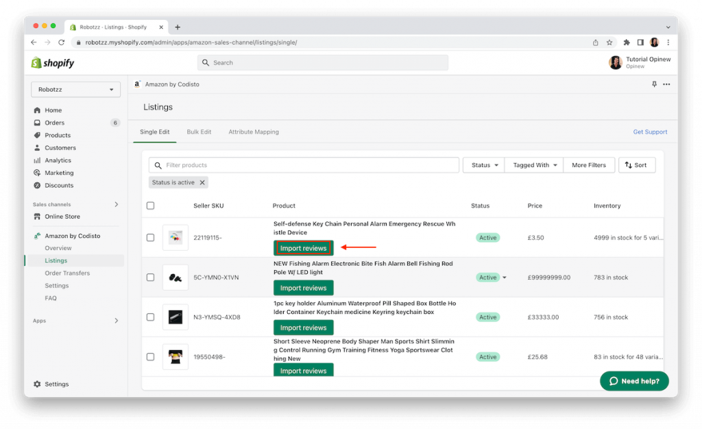Remove the 'Status is active' filter

(x=202, y=182)
